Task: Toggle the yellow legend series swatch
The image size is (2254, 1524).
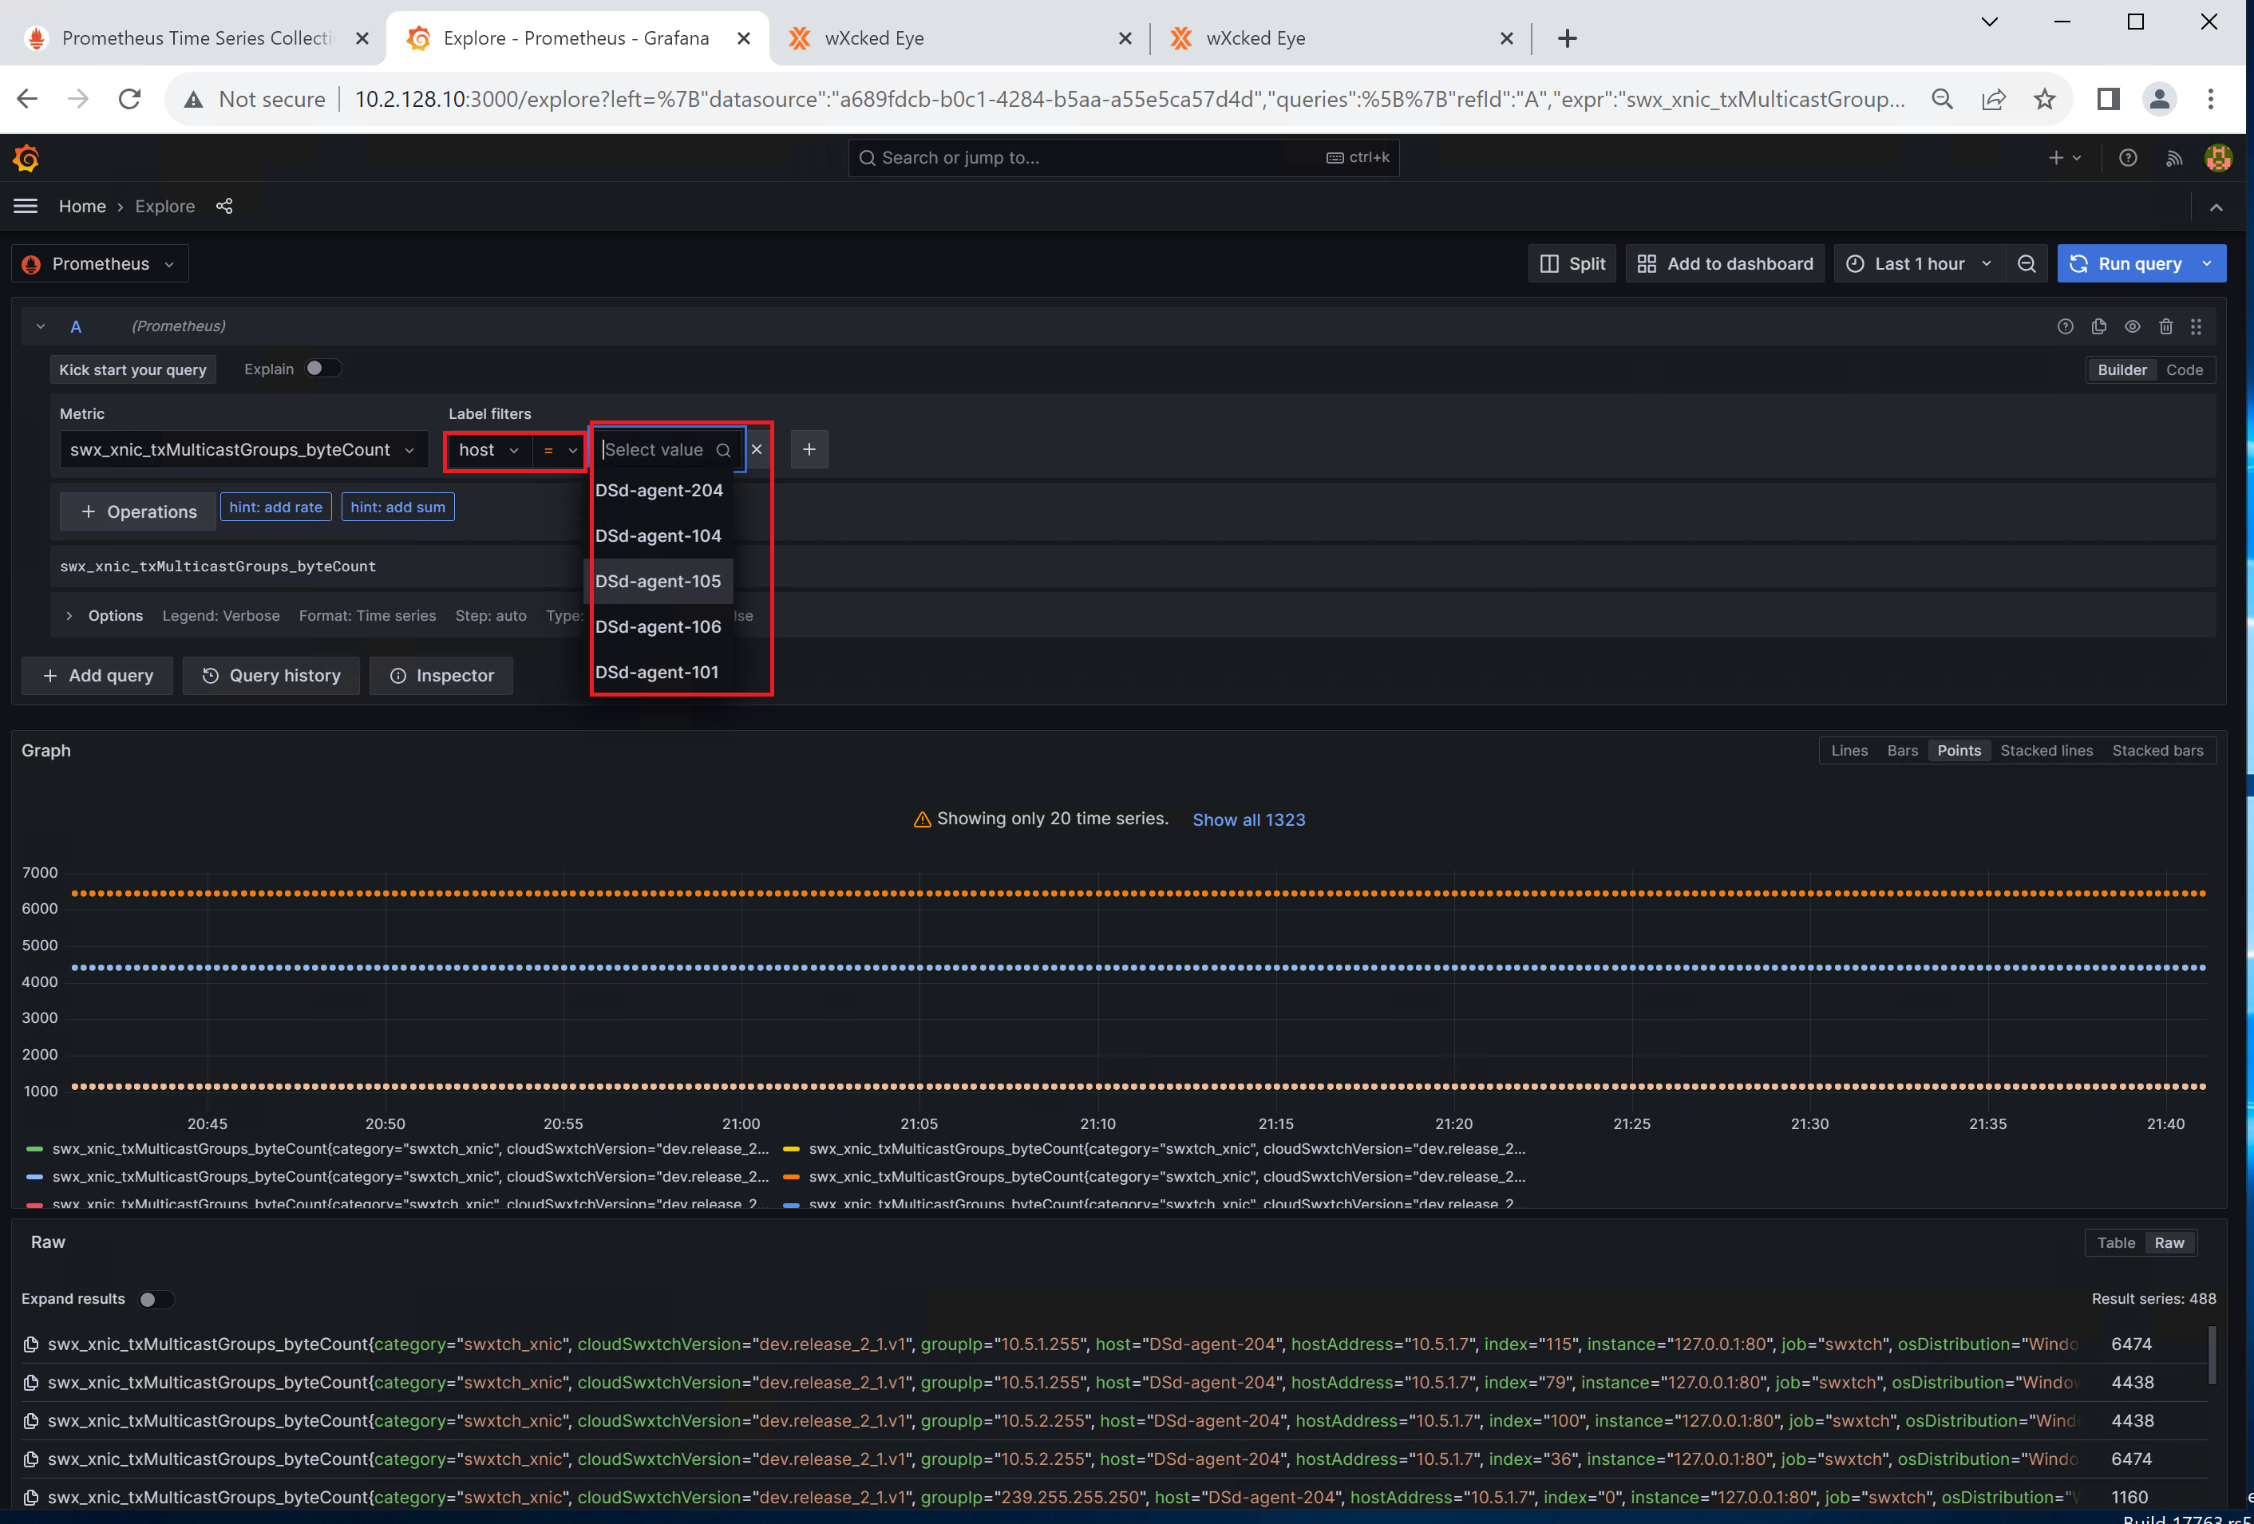Action: tap(790, 1149)
